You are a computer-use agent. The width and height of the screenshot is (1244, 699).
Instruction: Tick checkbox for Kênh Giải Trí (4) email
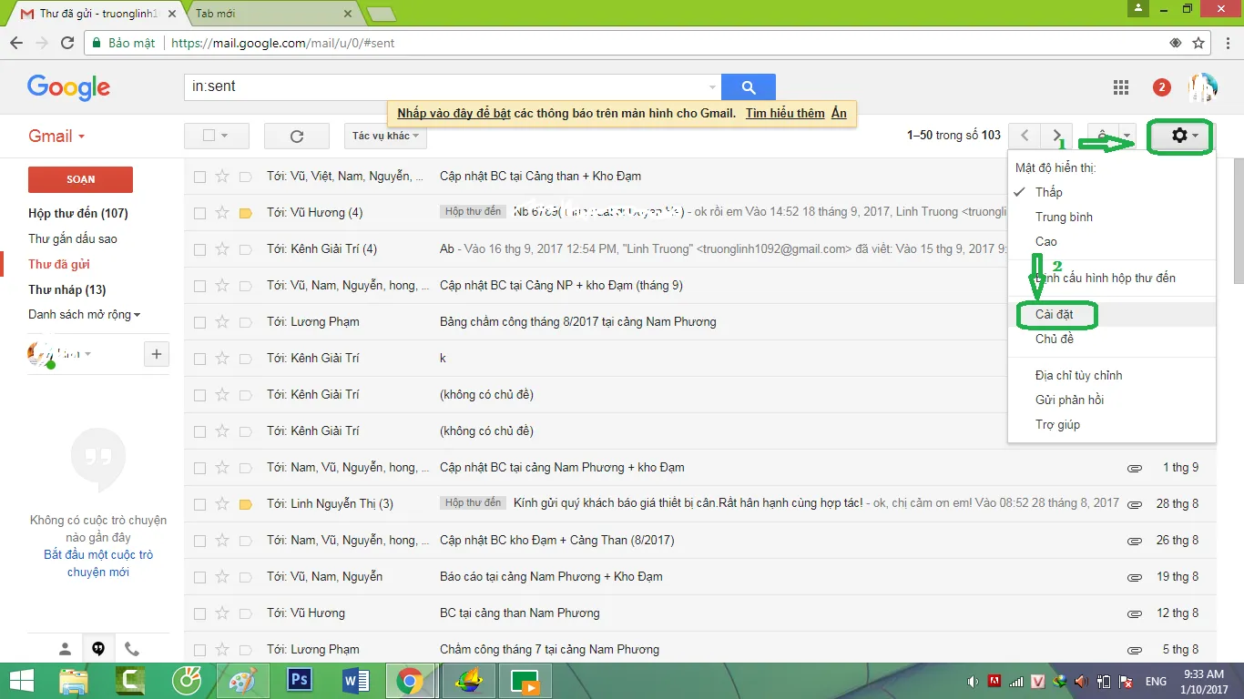(199, 249)
